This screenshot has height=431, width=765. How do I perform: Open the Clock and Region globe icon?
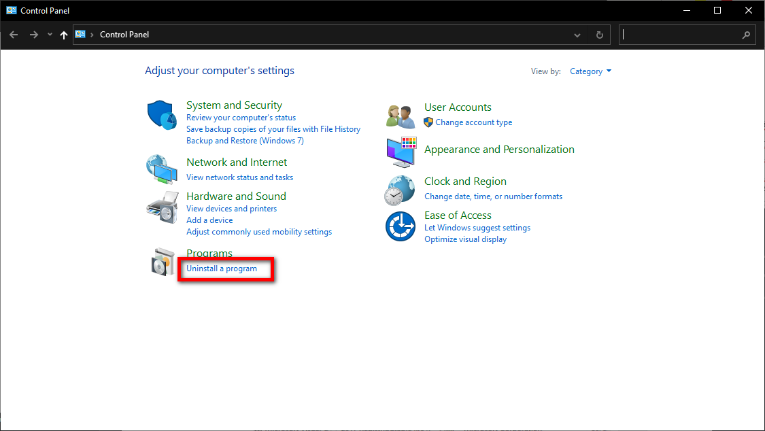pyautogui.click(x=400, y=190)
